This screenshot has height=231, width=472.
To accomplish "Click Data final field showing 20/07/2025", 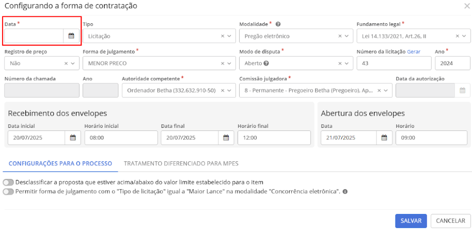I will pyautogui.click(x=190, y=138).
